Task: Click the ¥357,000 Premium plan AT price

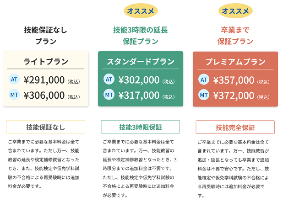Action: pos(234,80)
